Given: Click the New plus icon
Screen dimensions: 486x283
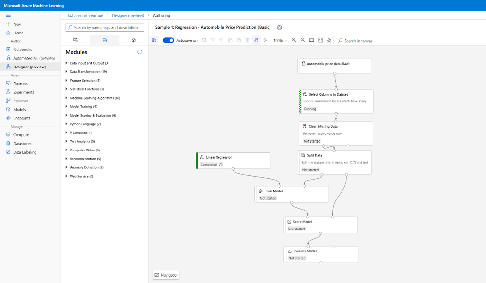Looking at the screenshot, I should tap(8, 24).
